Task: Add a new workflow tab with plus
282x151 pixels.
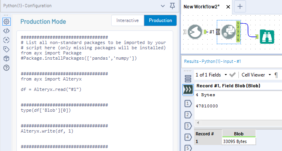Action: click(x=240, y=7)
